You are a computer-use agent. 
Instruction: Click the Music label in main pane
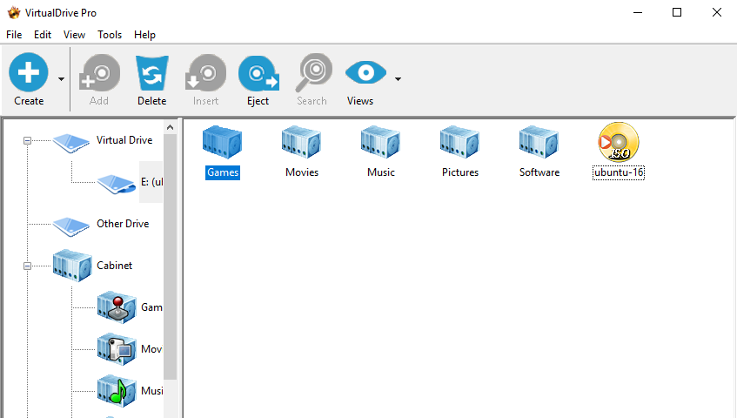(x=381, y=172)
